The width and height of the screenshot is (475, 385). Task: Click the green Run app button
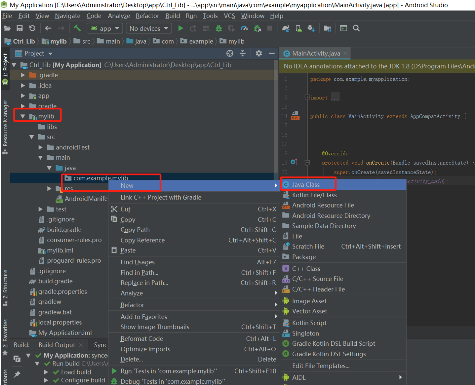181,28
